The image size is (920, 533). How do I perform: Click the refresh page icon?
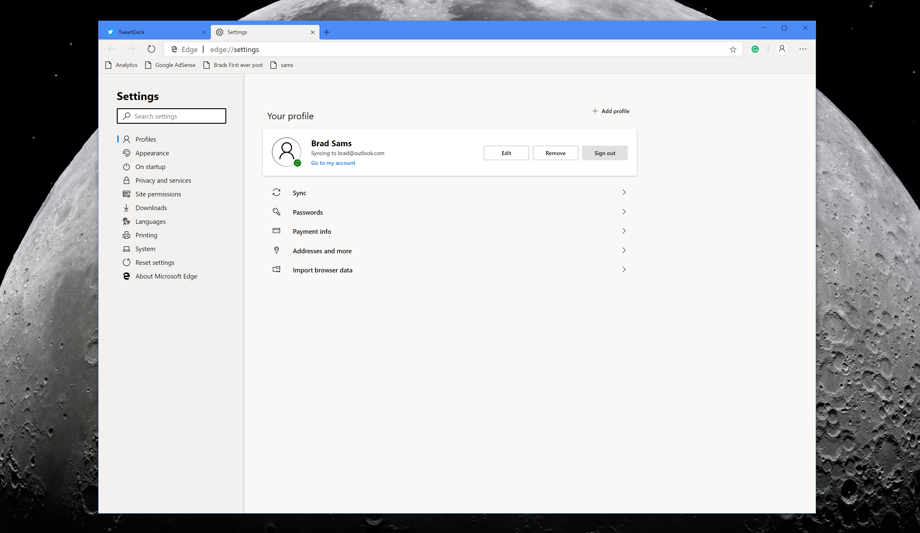point(151,49)
